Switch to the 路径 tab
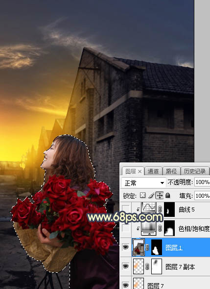This screenshot has height=289, width=210. pos(171,171)
